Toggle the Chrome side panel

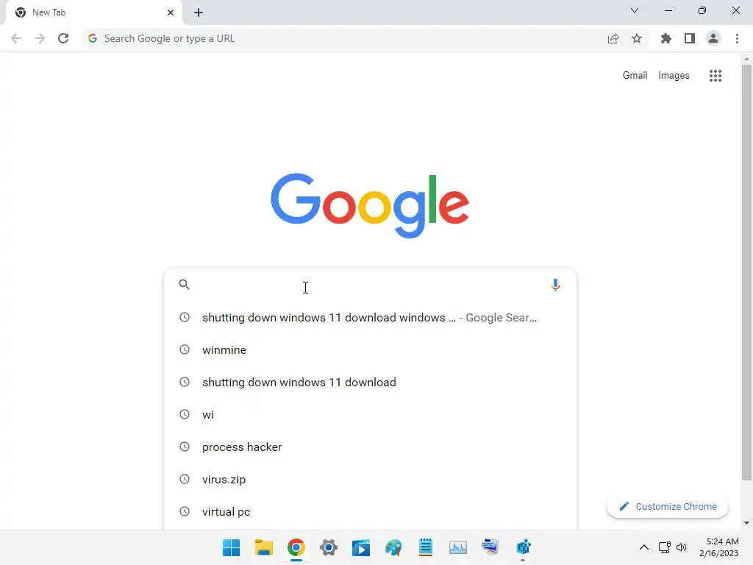click(x=690, y=38)
